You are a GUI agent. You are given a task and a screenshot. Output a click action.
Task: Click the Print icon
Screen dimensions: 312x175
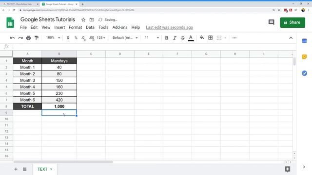[28, 38]
